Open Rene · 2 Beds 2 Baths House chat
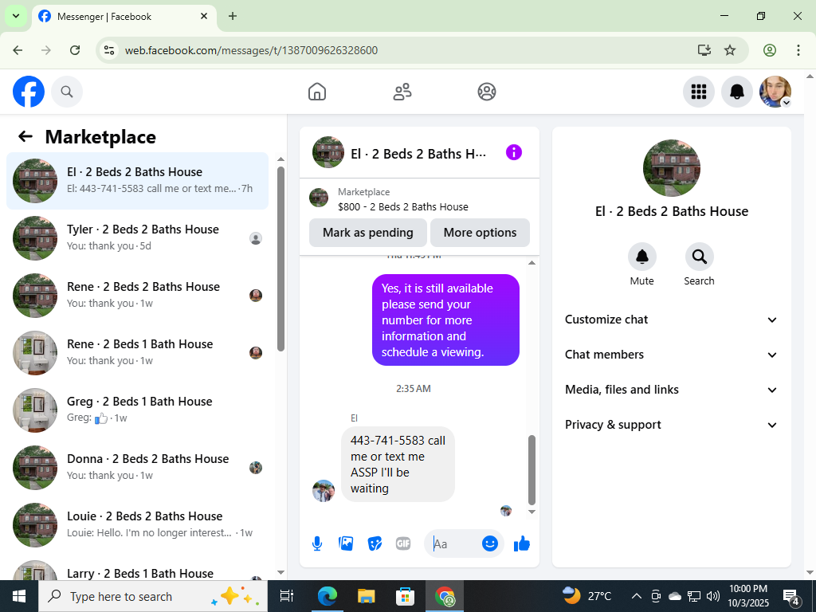The image size is (816, 612). pyautogui.click(x=137, y=295)
